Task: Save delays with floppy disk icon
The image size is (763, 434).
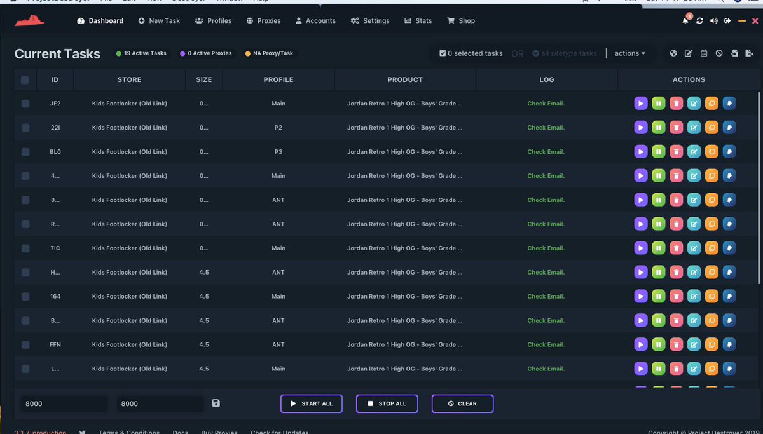Action: [216, 403]
